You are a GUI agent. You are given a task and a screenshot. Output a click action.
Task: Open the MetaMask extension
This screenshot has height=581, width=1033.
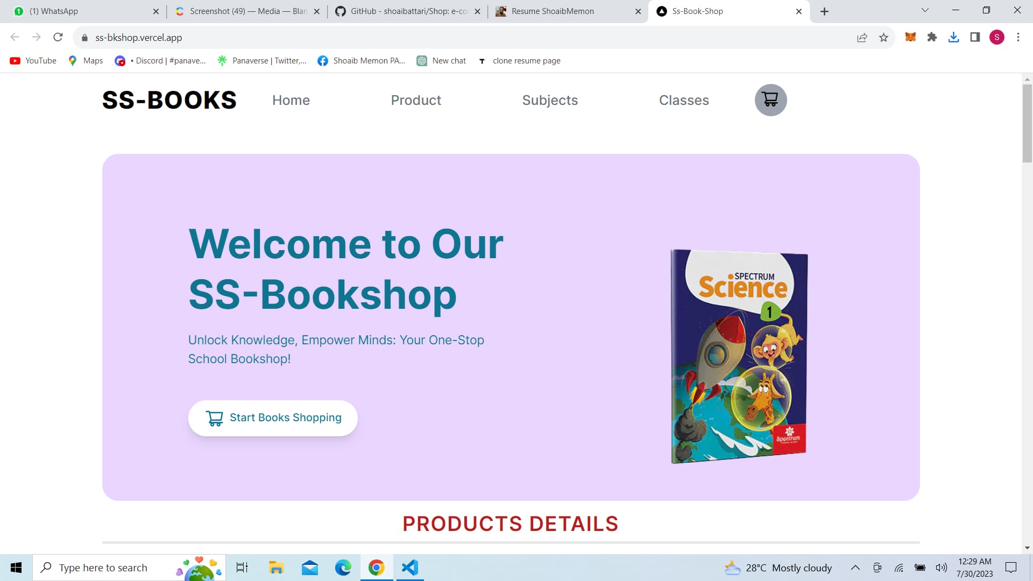[x=910, y=37]
